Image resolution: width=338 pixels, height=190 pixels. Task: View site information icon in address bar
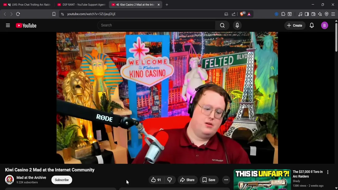tap(62, 14)
